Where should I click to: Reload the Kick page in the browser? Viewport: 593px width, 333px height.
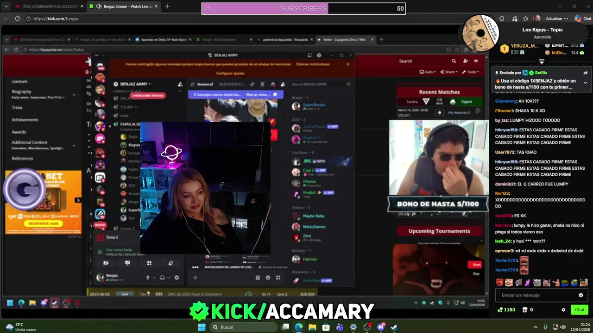(17, 18)
